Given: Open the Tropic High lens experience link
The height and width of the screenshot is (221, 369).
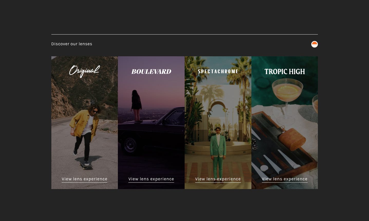Looking at the screenshot, I should pyautogui.click(x=285, y=179).
